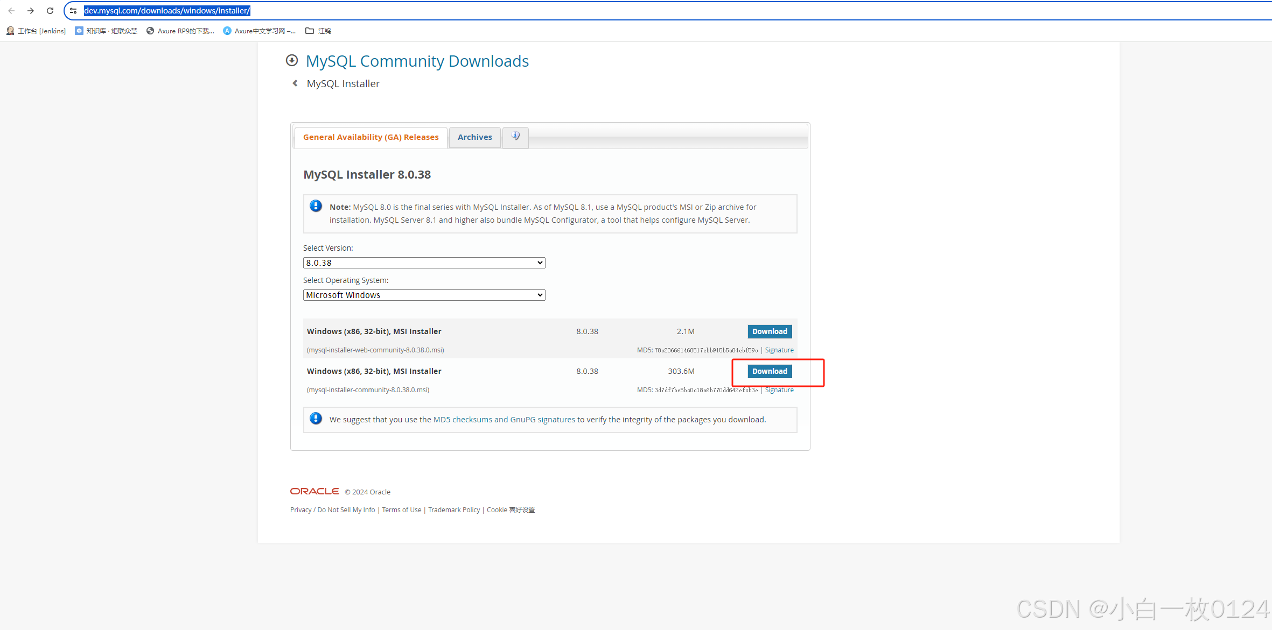Image resolution: width=1272 pixels, height=630 pixels.
Task: Click the back chevron beside MySQL Installer
Action: 295,83
